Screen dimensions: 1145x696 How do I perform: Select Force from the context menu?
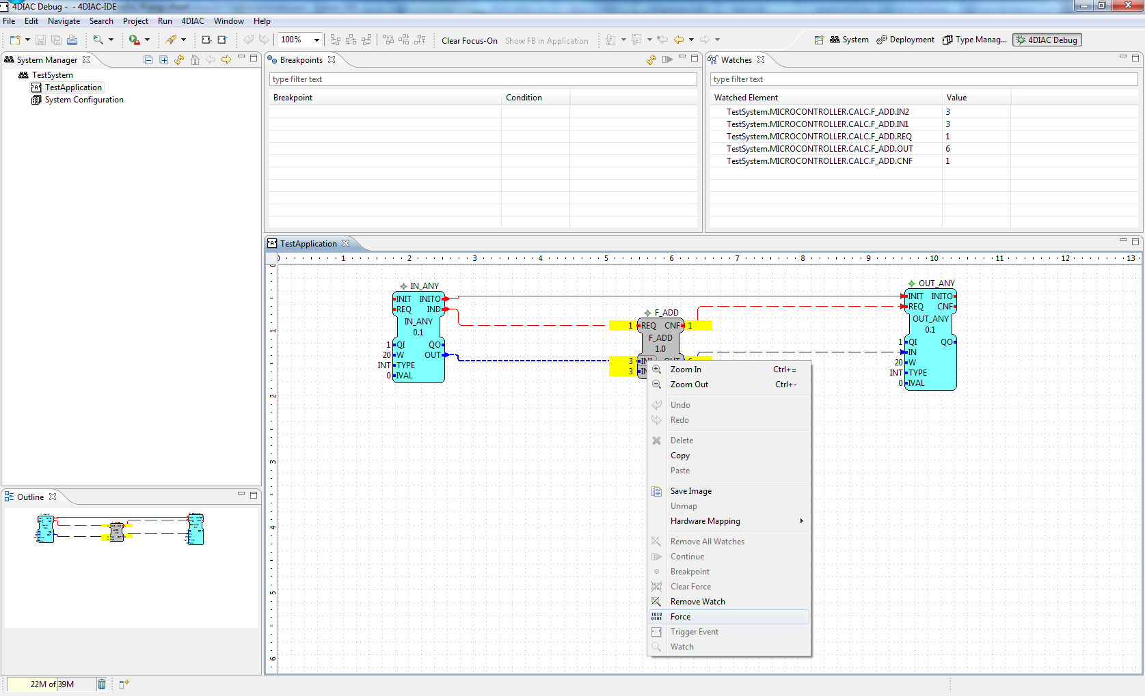(x=681, y=617)
